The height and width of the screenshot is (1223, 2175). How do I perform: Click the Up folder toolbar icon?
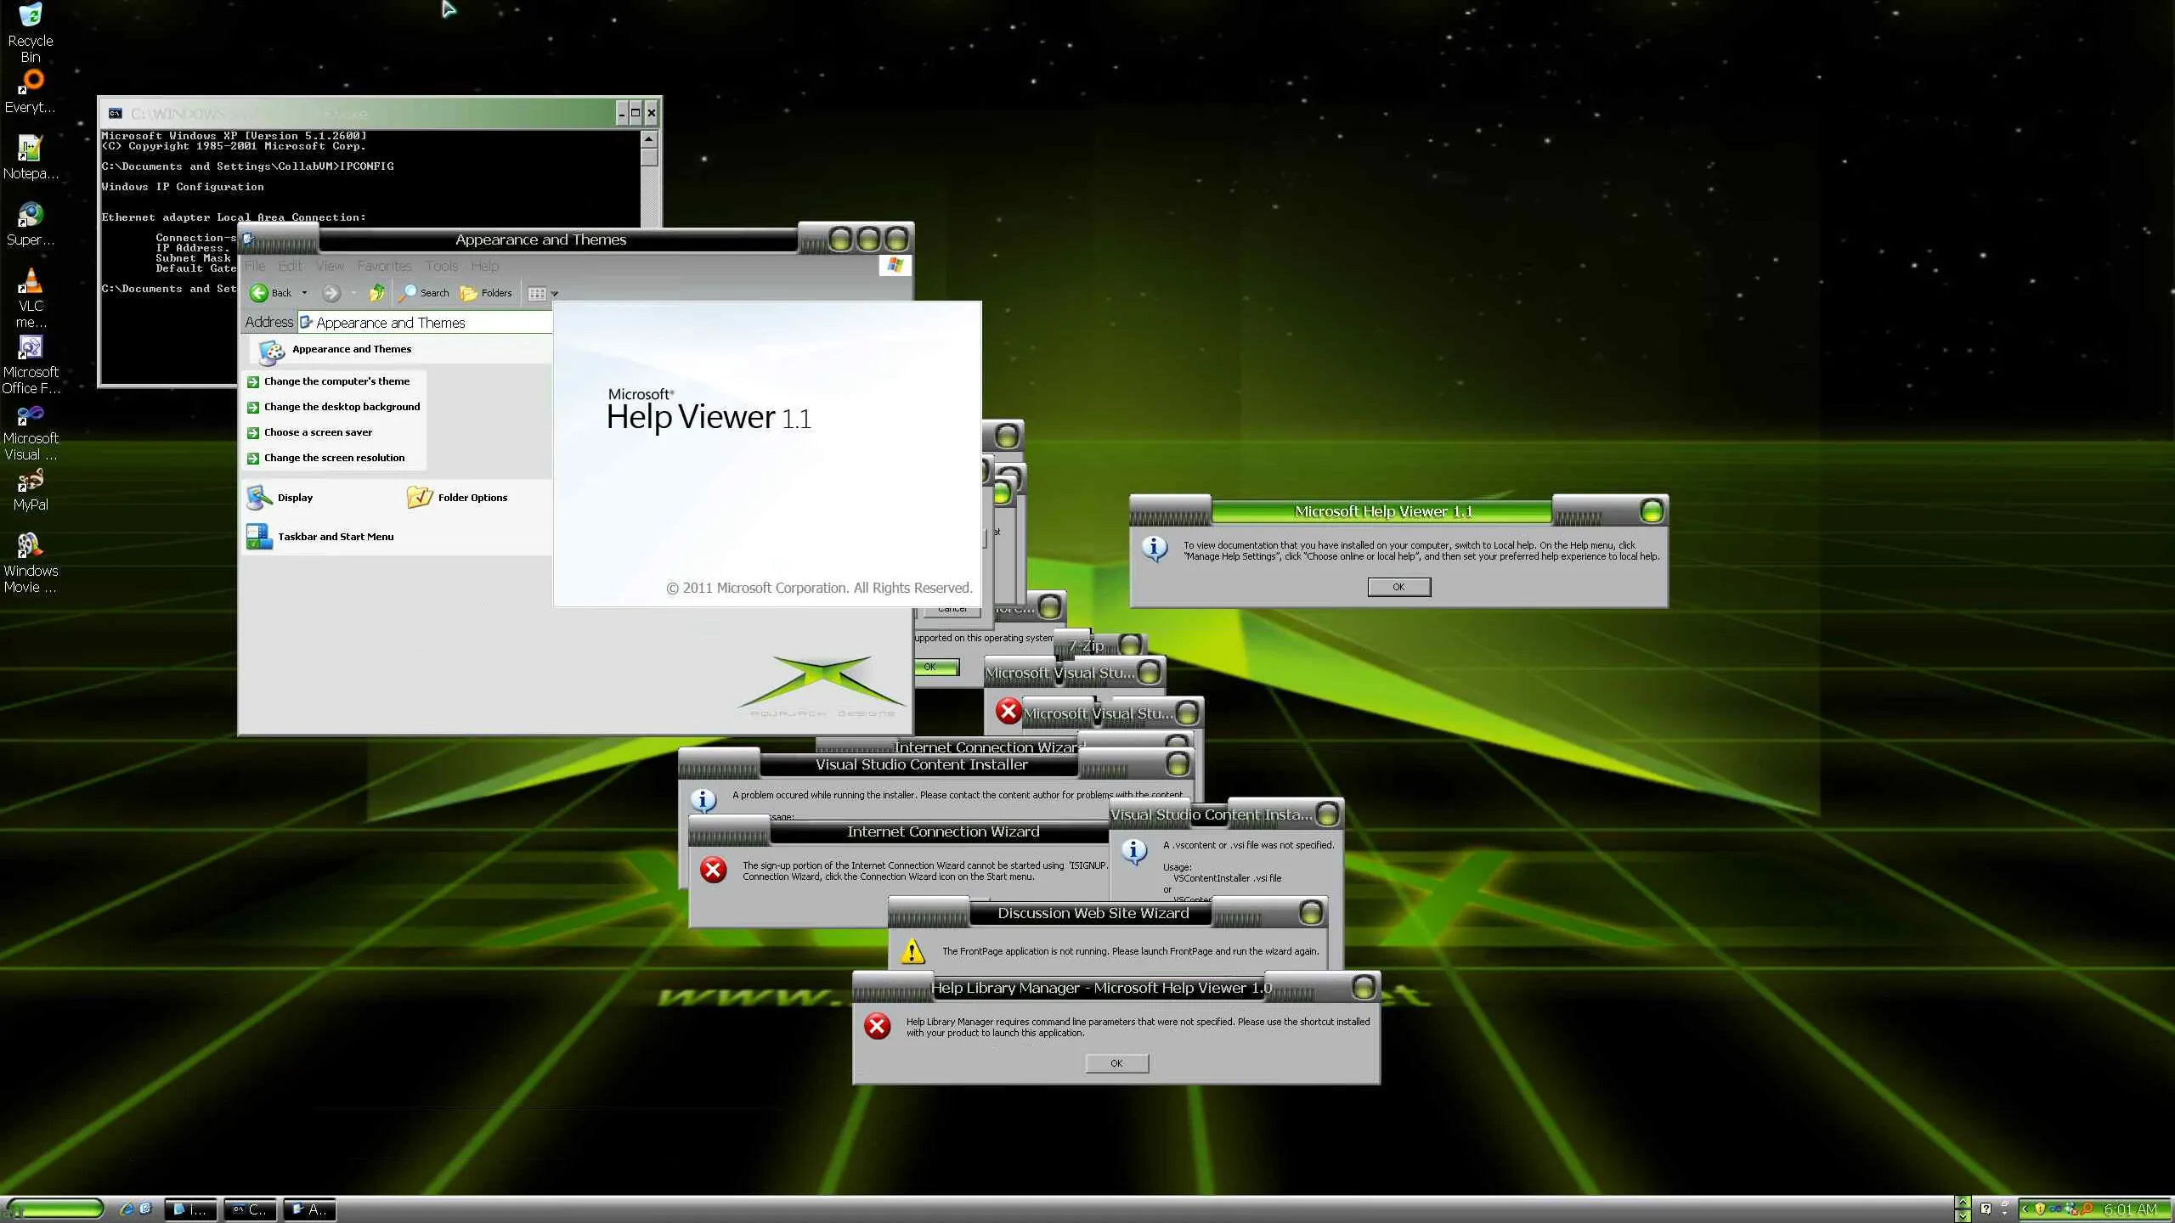[x=376, y=293]
